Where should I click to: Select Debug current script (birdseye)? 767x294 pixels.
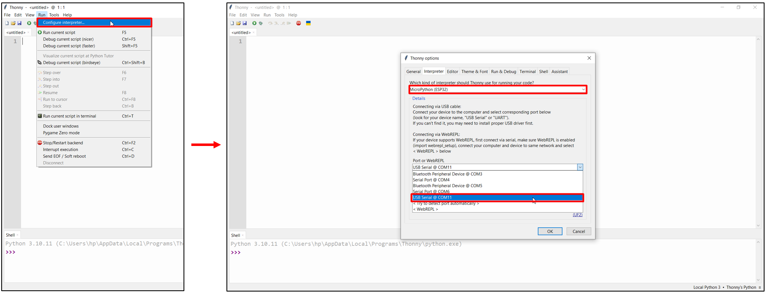(94, 63)
